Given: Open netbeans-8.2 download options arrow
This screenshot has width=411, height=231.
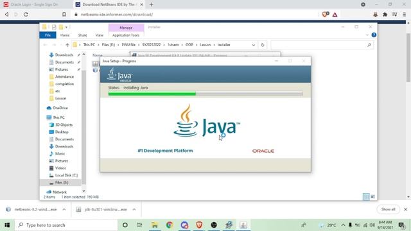Looking at the screenshot, I should click(64, 210).
